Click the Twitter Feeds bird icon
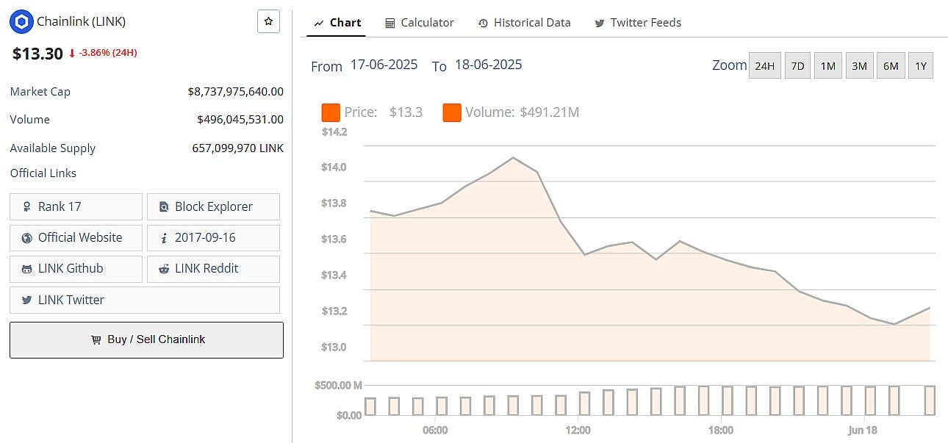 pyautogui.click(x=600, y=24)
